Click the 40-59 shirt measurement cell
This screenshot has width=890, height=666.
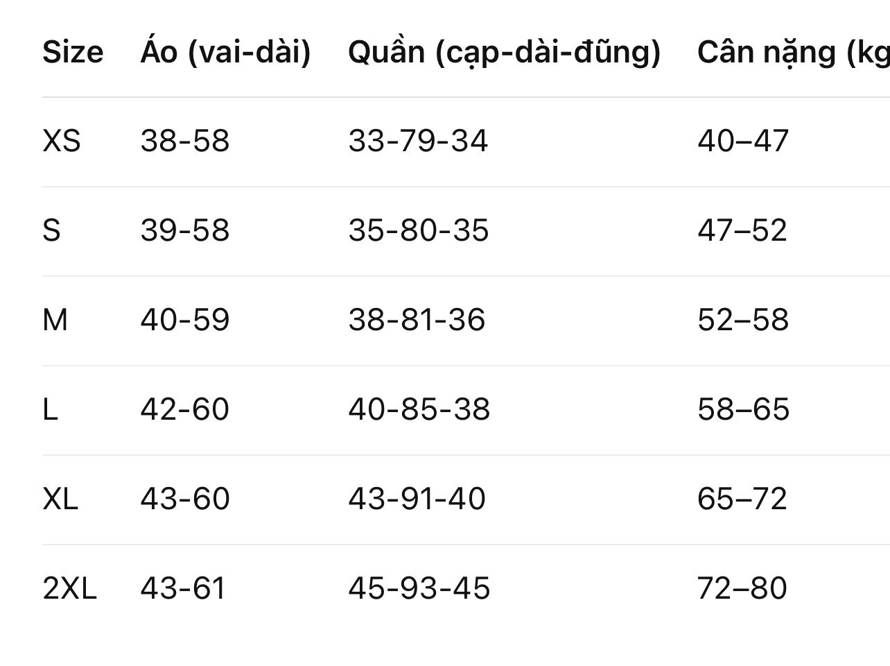[x=184, y=321]
